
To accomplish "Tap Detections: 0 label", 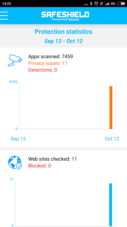I will point(43,70).
